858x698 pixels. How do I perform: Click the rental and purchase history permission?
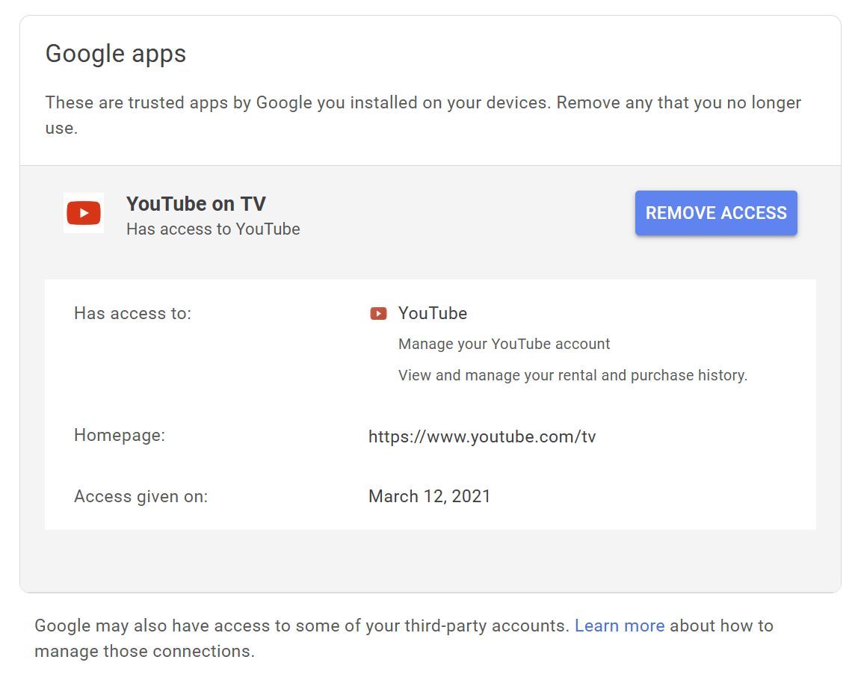572,375
